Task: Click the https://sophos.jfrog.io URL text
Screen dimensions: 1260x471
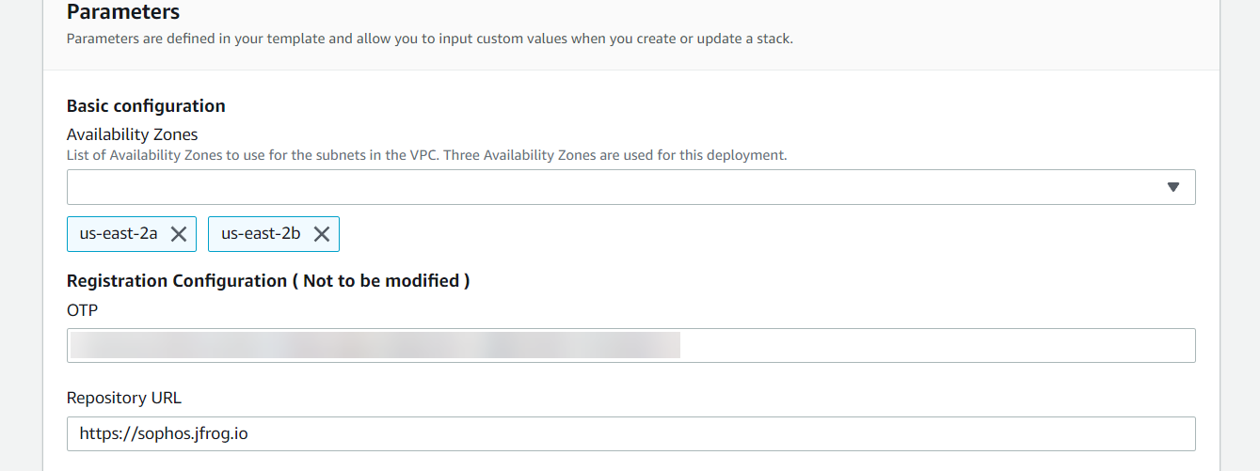Action: (x=164, y=434)
